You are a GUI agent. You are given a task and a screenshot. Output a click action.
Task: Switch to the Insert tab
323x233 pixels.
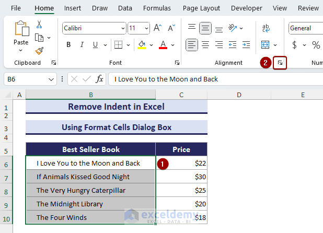pyautogui.click(x=73, y=8)
